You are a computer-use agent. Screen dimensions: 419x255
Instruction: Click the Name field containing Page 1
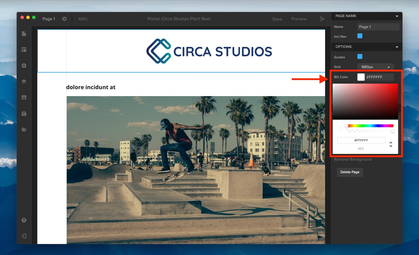(x=378, y=27)
